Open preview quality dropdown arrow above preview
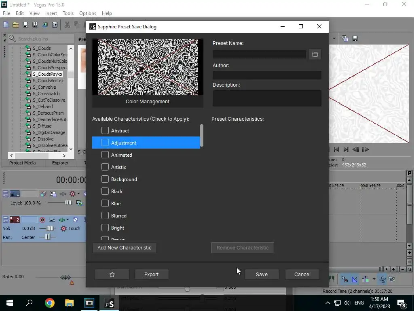 point(334,38)
